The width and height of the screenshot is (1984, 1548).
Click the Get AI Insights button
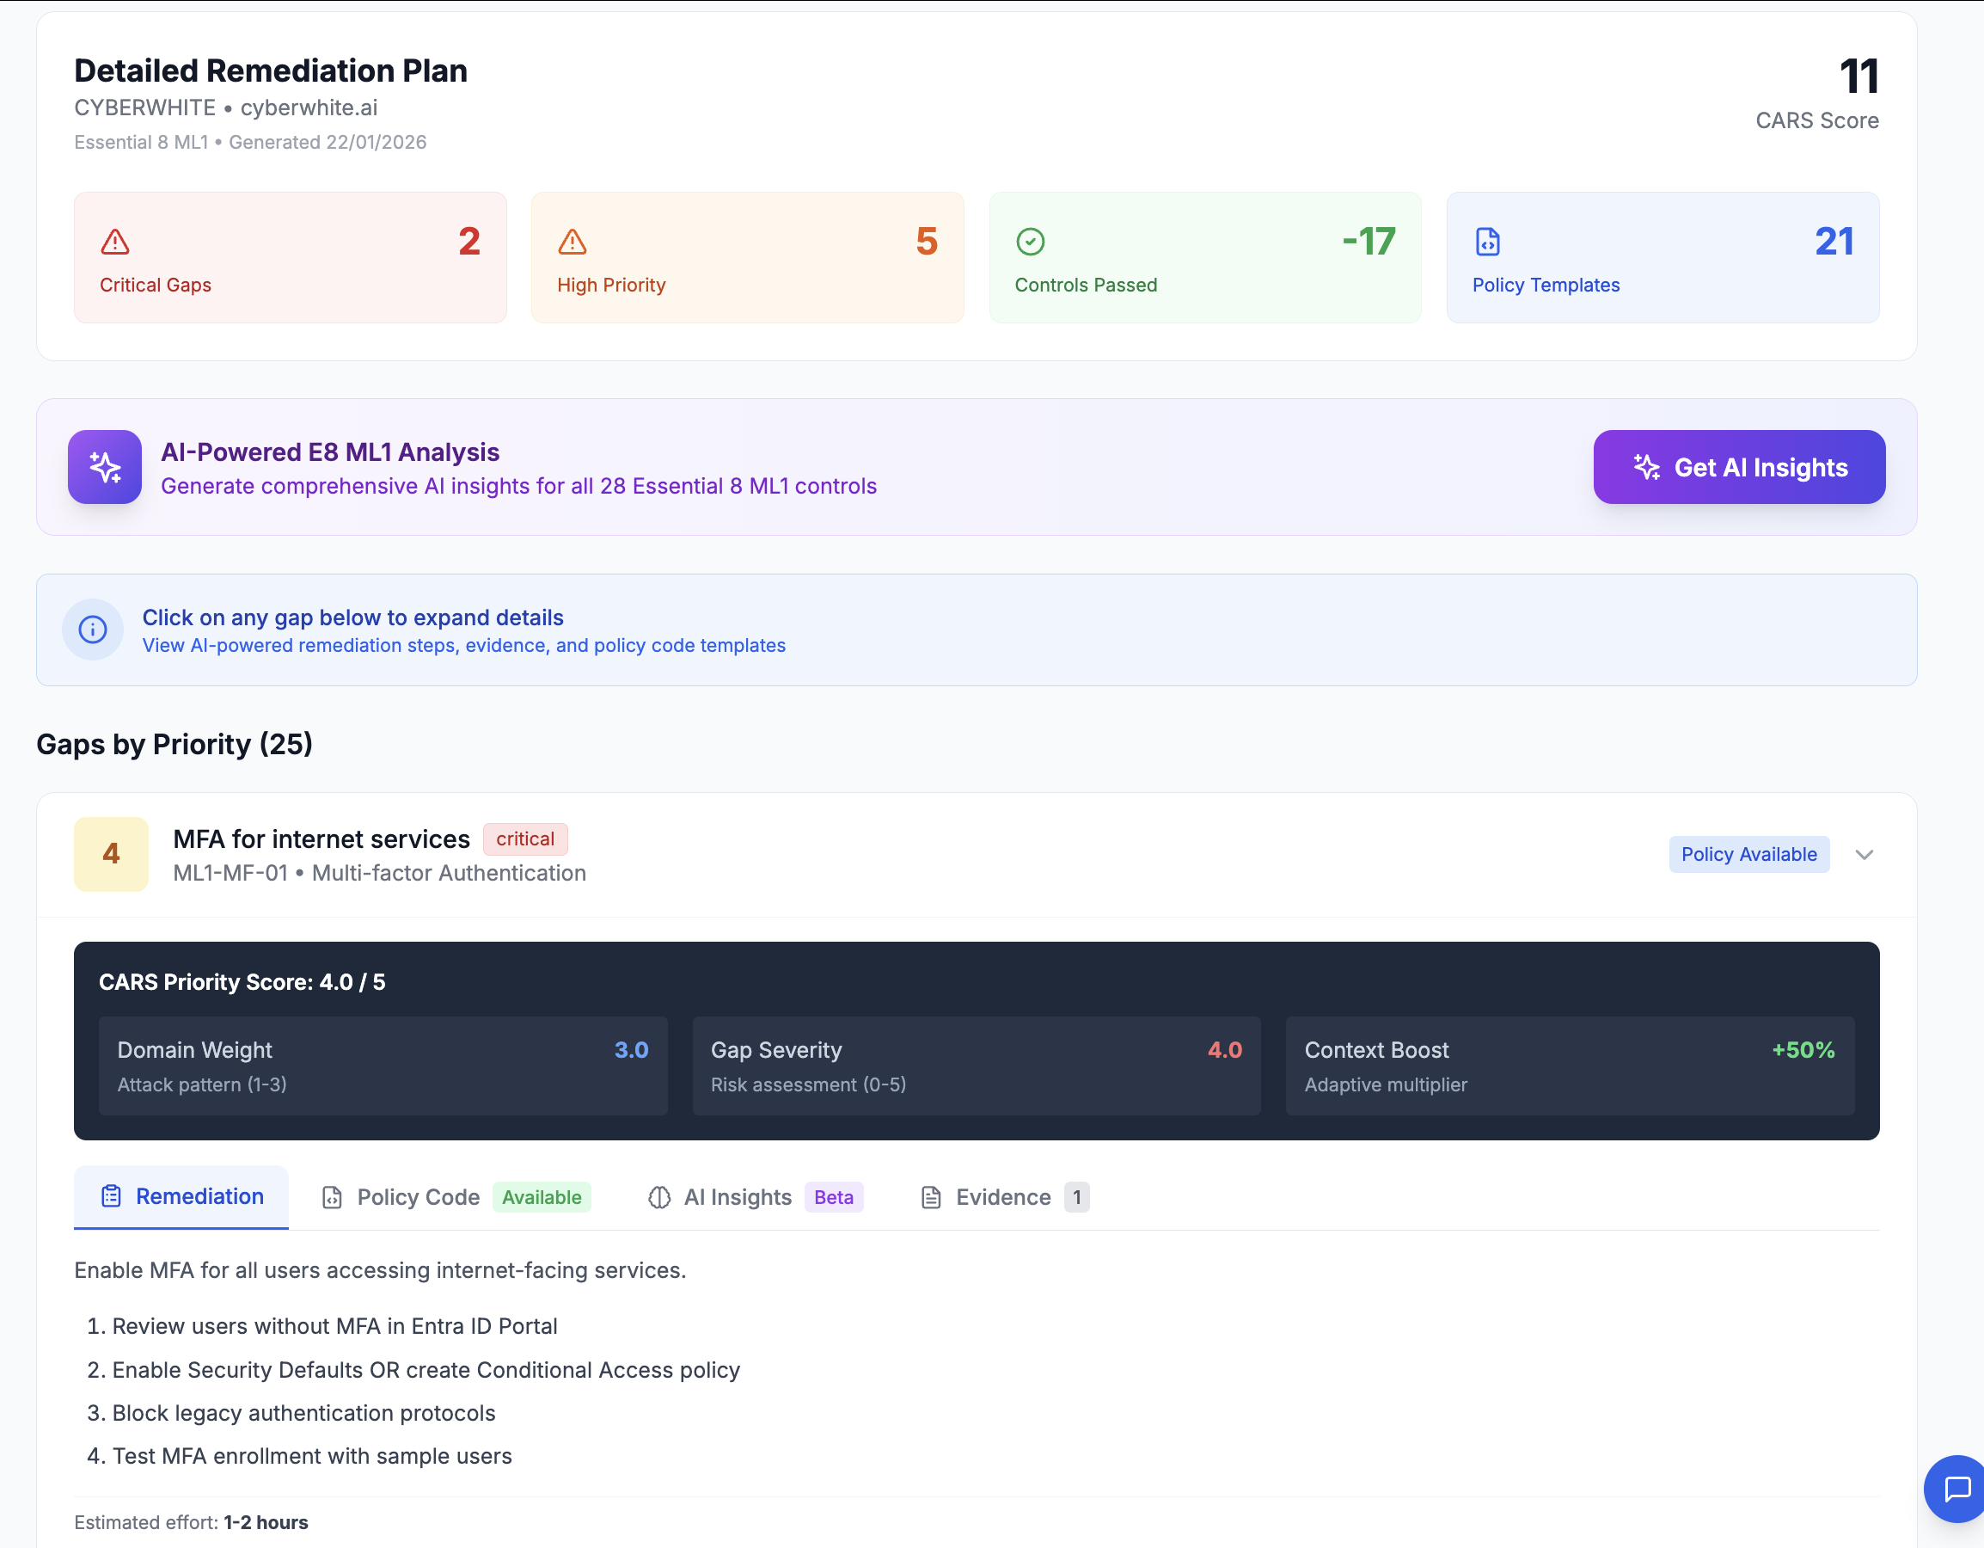[1739, 467]
